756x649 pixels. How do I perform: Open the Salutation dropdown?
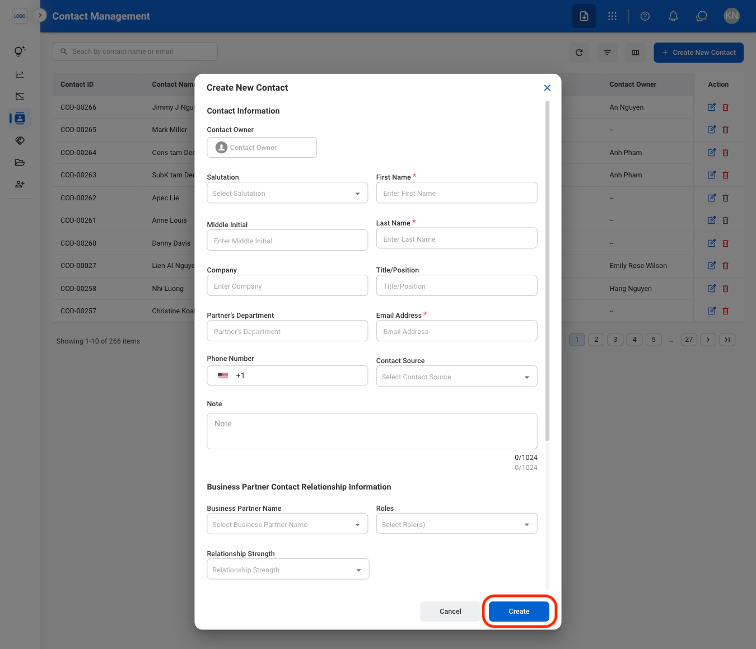287,193
